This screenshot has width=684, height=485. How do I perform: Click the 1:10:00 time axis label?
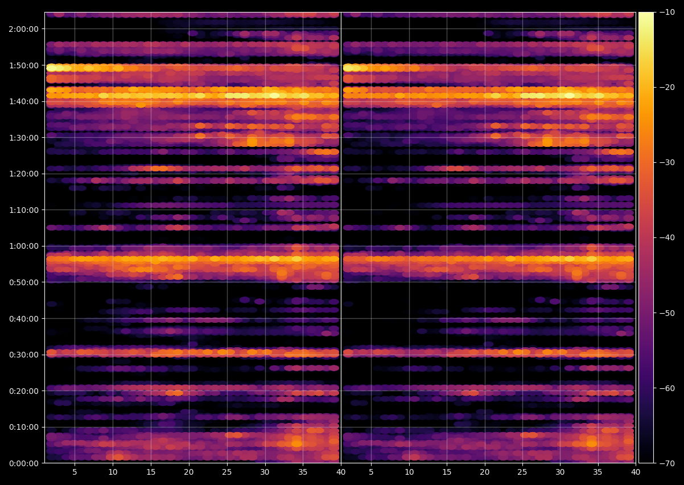pyautogui.click(x=23, y=210)
